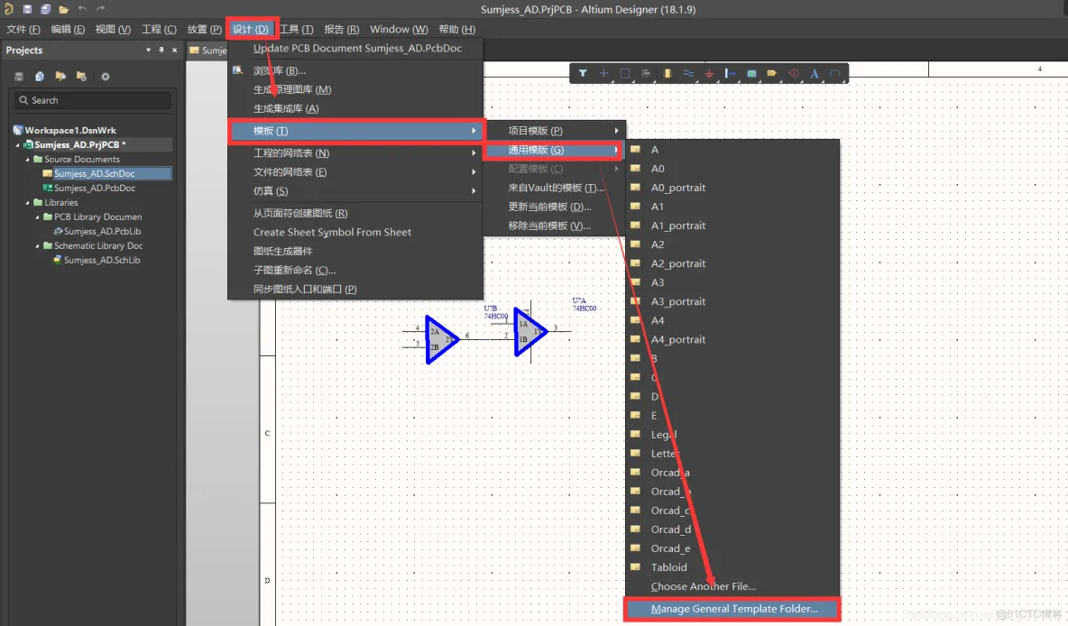Expand 项目模版 (P) submenu

click(616, 130)
